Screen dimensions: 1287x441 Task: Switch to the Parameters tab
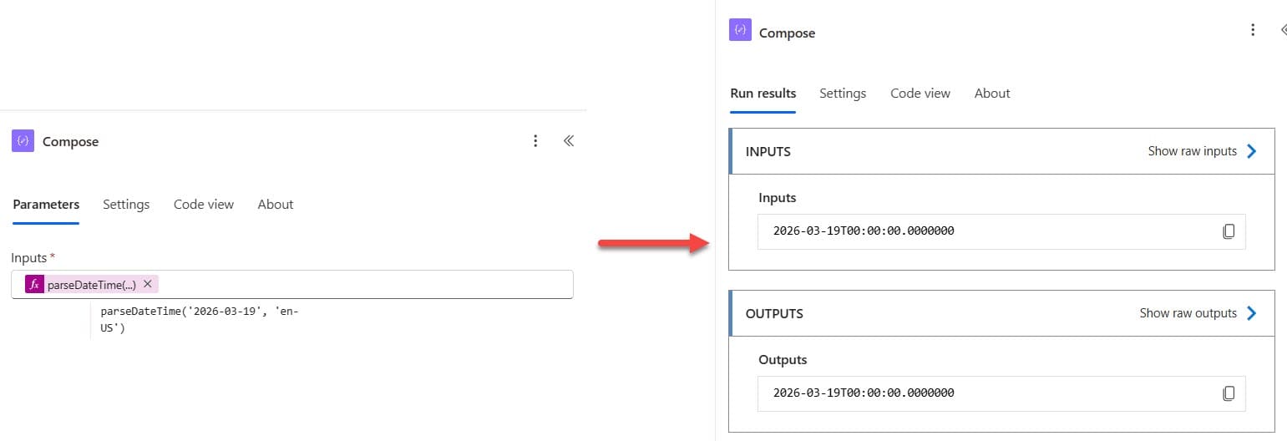46,205
